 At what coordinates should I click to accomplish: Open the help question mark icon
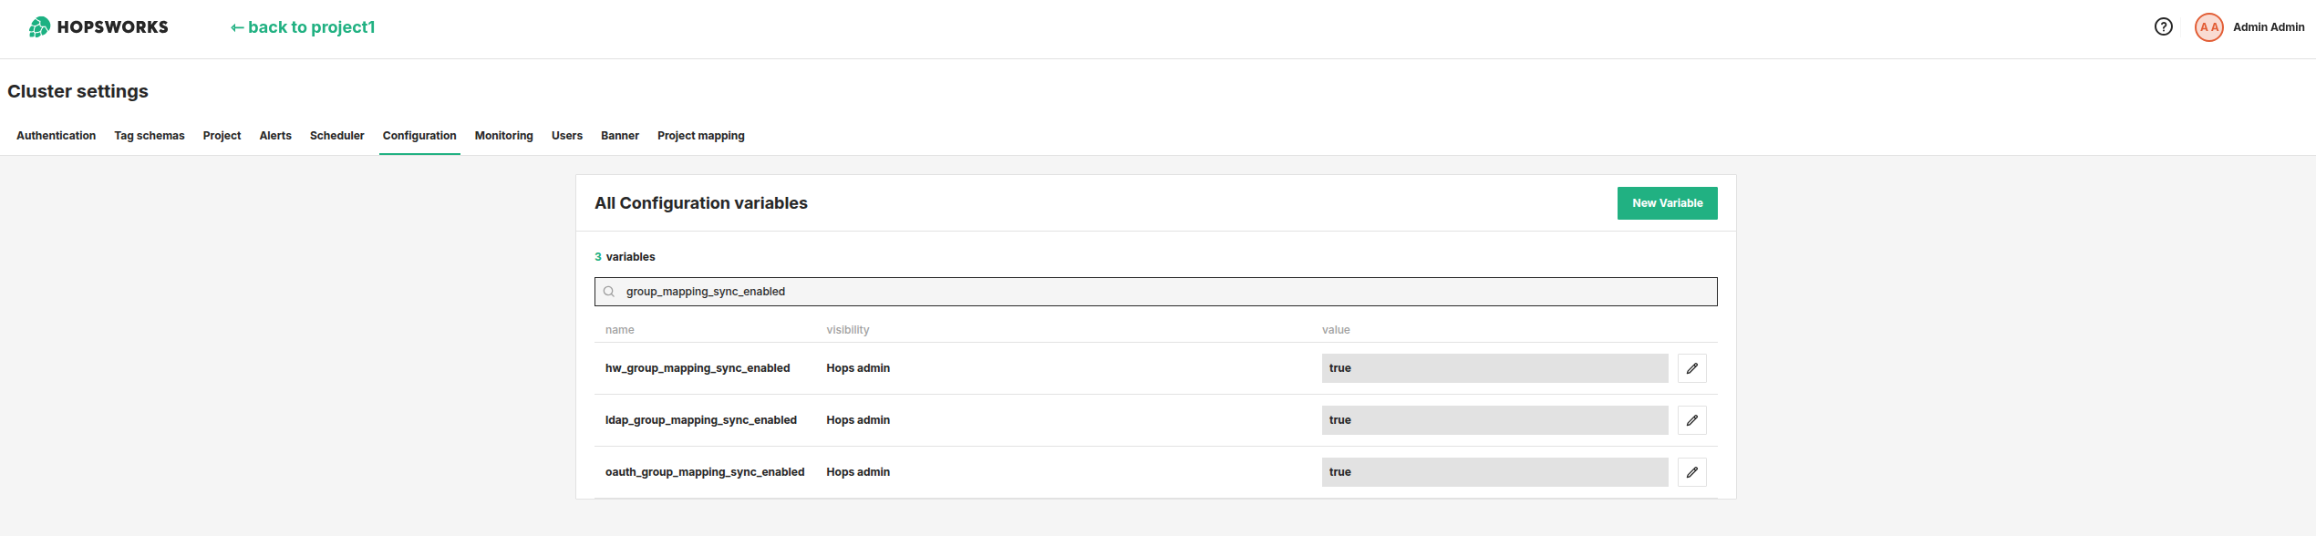[x=2163, y=27]
